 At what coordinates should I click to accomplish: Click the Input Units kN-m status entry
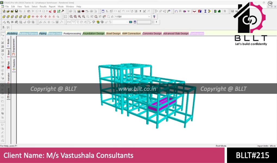pyautogui.click(x=266, y=146)
